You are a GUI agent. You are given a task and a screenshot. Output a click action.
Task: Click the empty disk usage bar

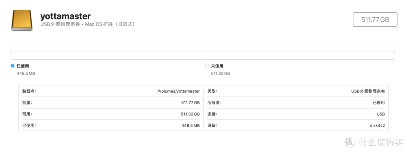[203, 56]
